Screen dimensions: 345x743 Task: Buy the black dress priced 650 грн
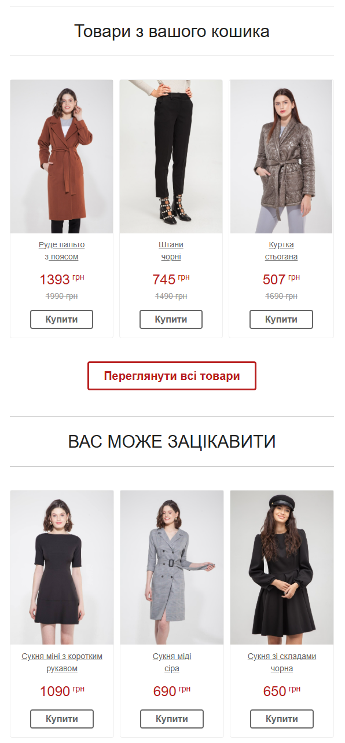[x=282, y=719]
